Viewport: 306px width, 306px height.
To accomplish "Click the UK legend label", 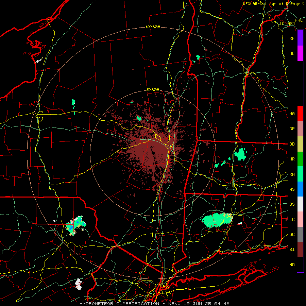I will [x=292, y=53].
